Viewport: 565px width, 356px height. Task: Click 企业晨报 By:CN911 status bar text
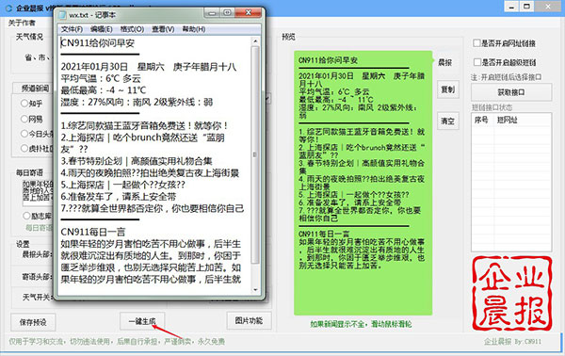pos(512,341)
